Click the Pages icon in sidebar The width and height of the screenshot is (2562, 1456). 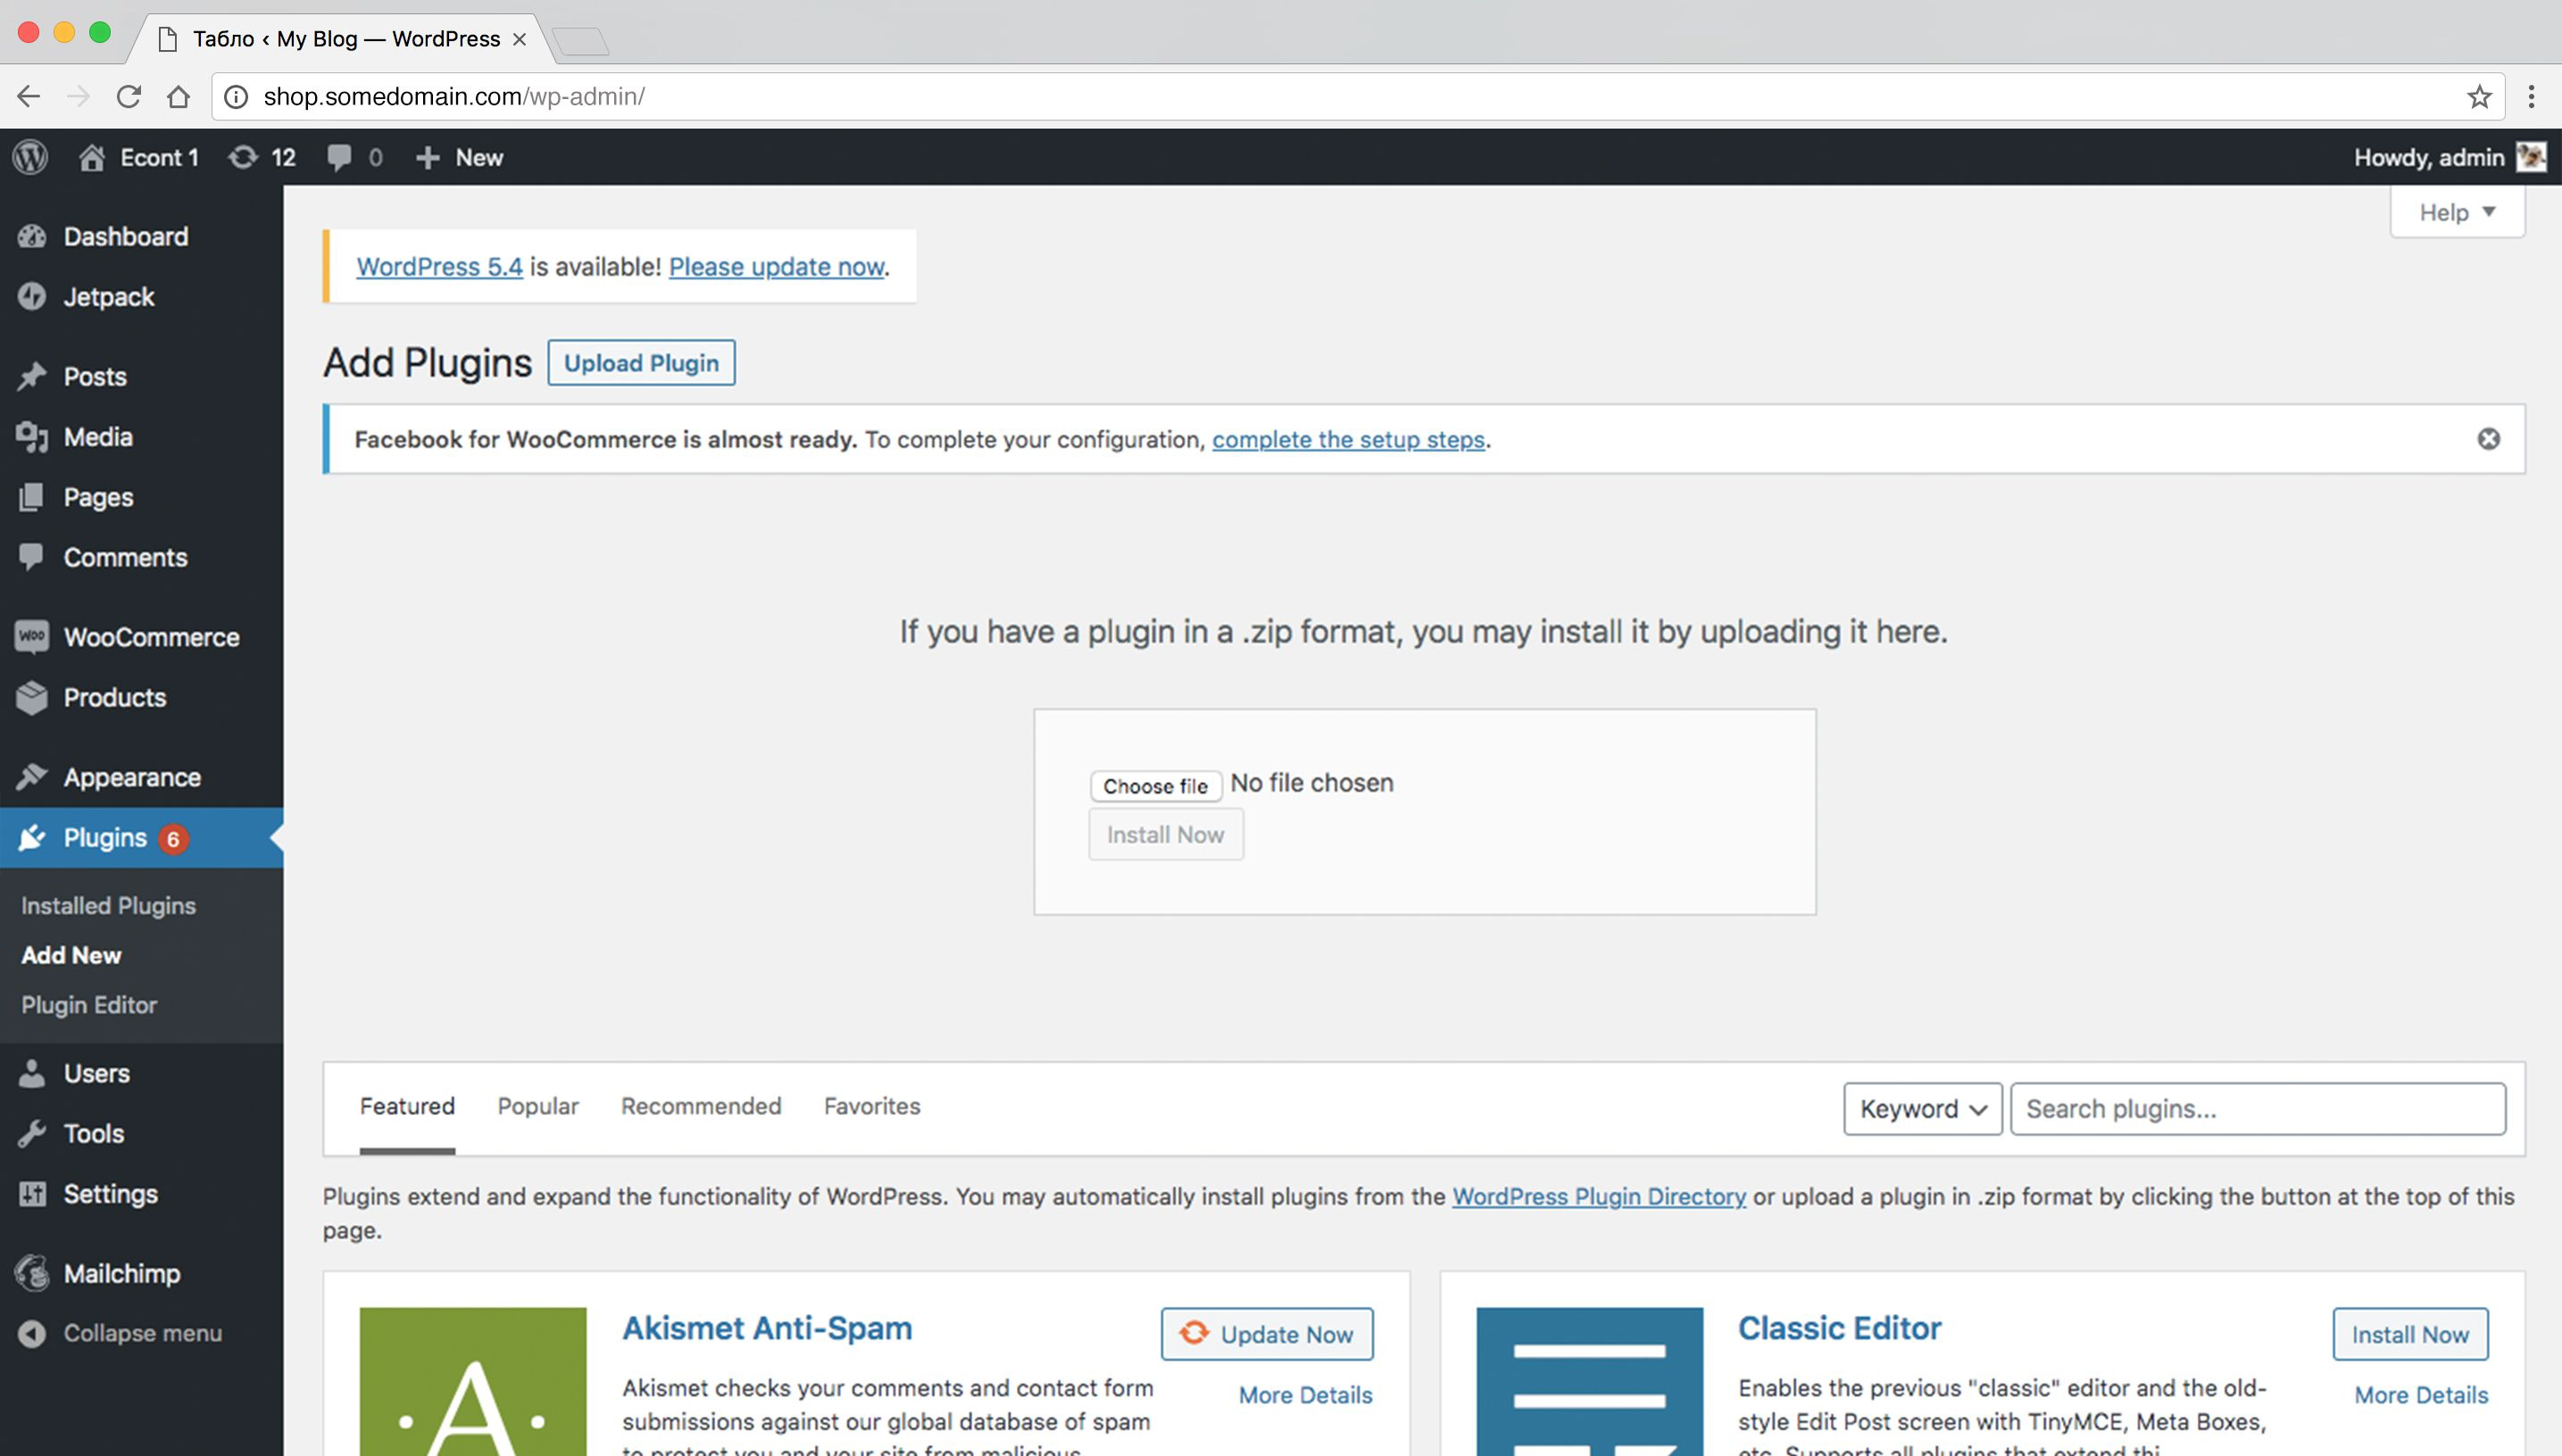point(32,497)
